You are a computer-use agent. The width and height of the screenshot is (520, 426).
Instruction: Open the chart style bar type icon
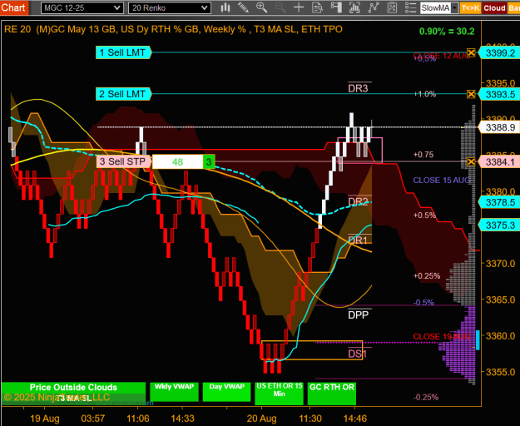[225, 7]
